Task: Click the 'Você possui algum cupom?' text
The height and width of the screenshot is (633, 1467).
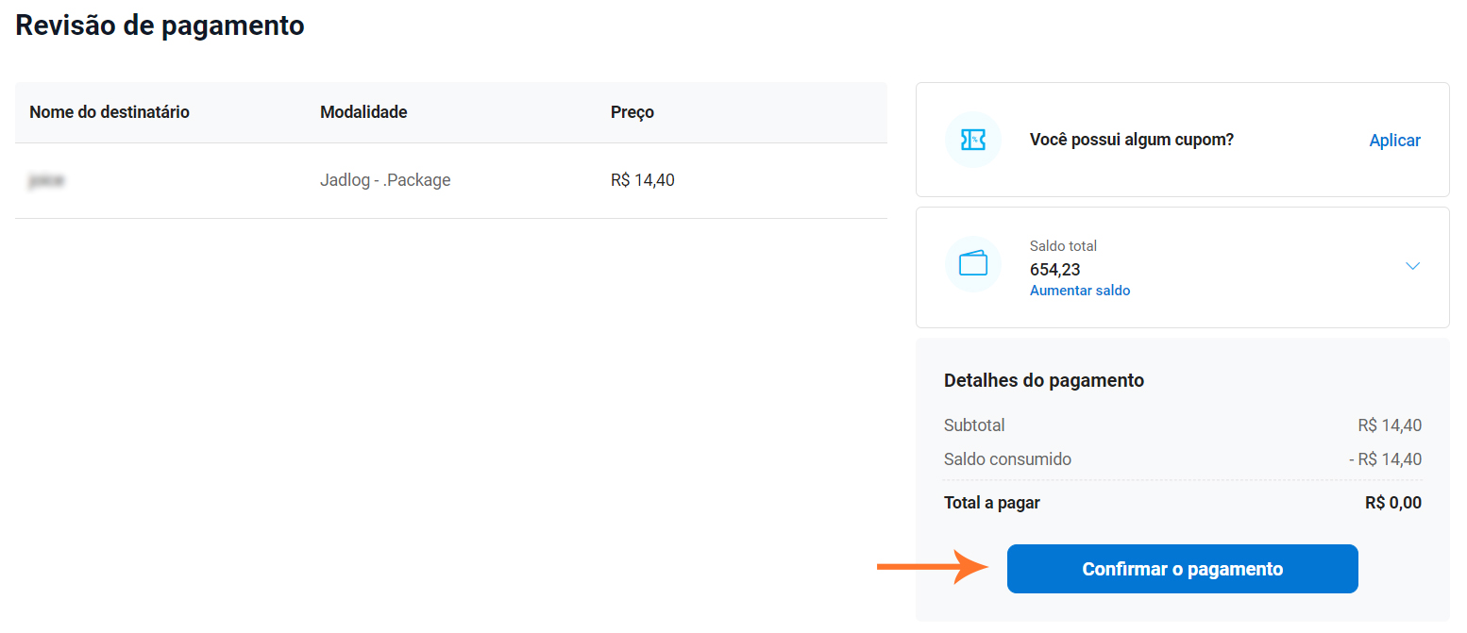Action: point(1131,140)
